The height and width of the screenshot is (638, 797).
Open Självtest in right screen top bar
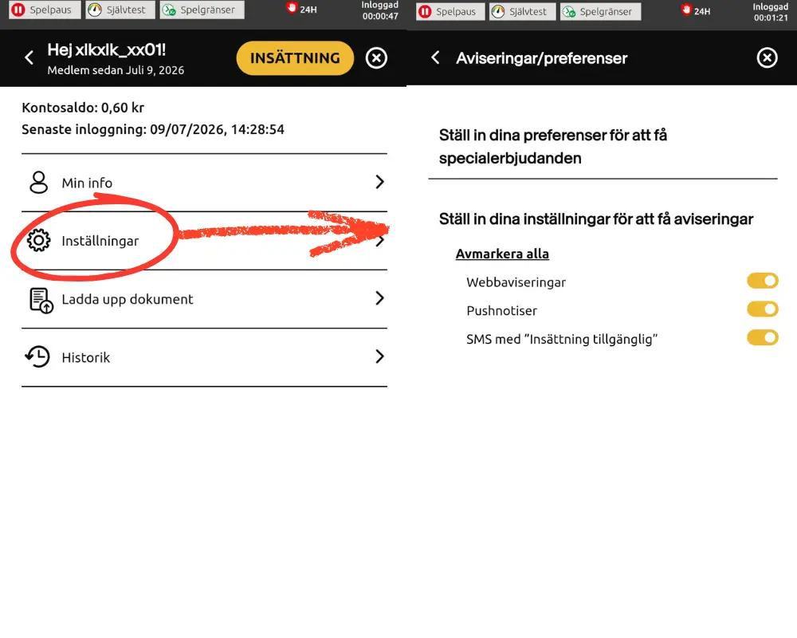[x=523, y=11]
